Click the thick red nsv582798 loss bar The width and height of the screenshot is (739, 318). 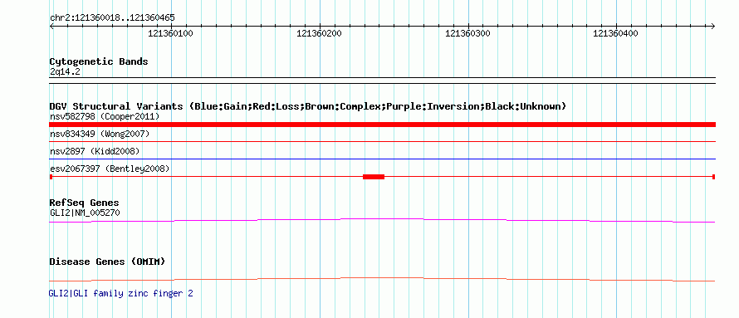(382, 125)
